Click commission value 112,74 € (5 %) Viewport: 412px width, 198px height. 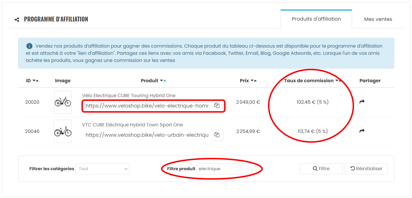coord(312,131)
